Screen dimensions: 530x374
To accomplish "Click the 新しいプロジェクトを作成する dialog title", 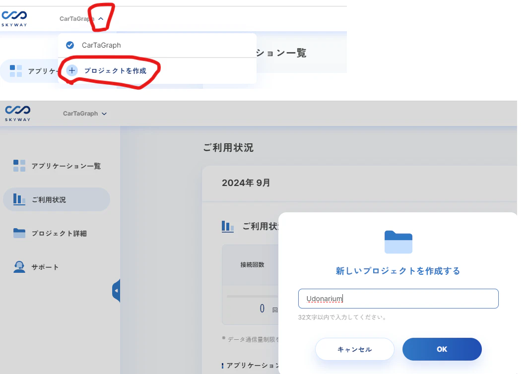I will tap(398, 271).
